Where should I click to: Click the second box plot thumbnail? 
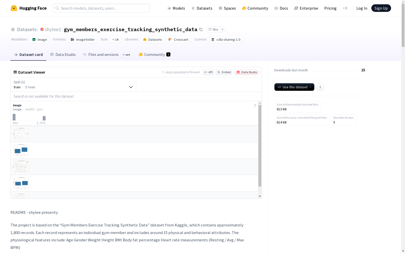[21, 150]
